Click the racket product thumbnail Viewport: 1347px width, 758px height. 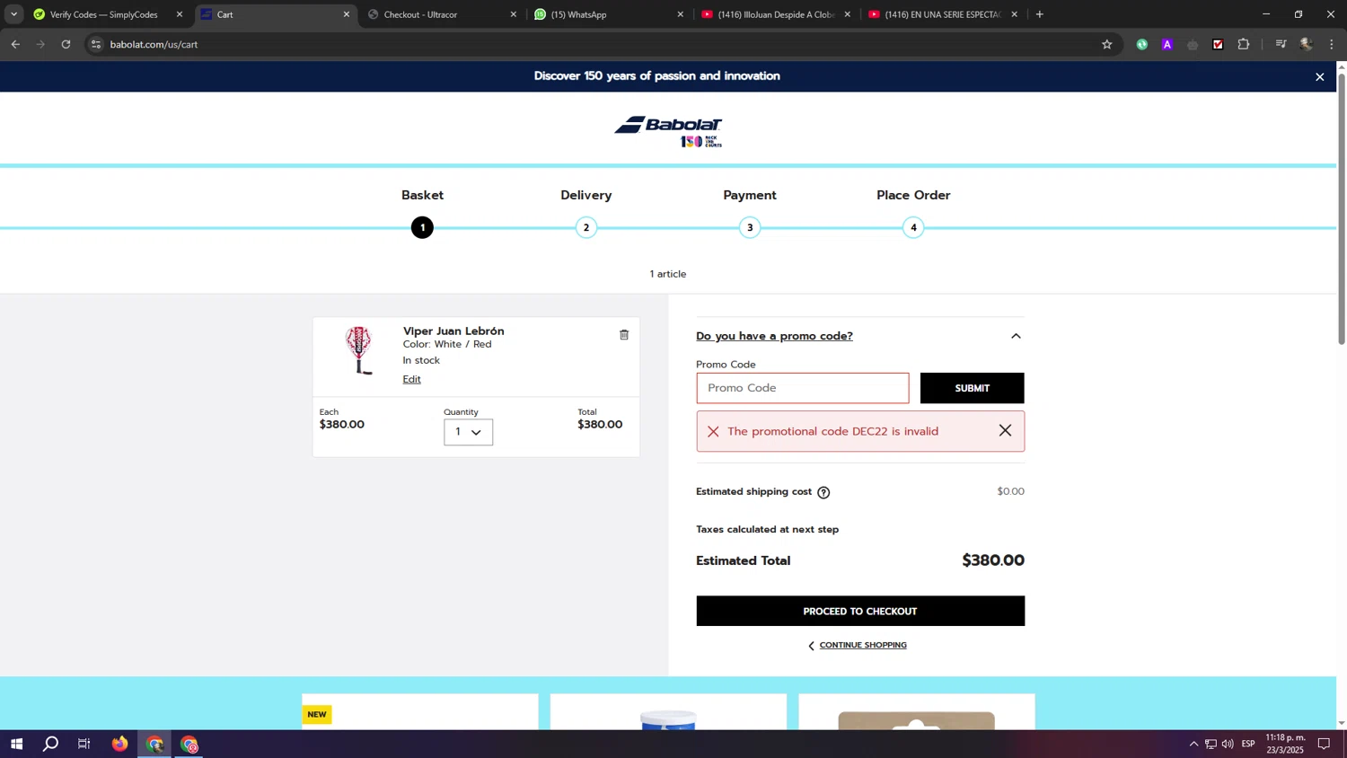point(359,350)
